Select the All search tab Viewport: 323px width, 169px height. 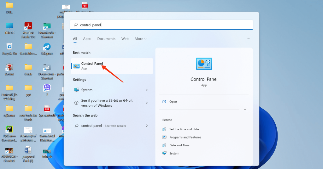pos(75,39)
